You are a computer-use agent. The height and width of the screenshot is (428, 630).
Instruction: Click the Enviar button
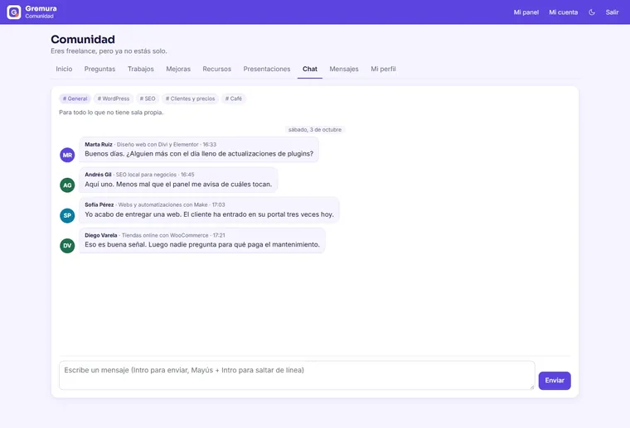tap(555, 381)
